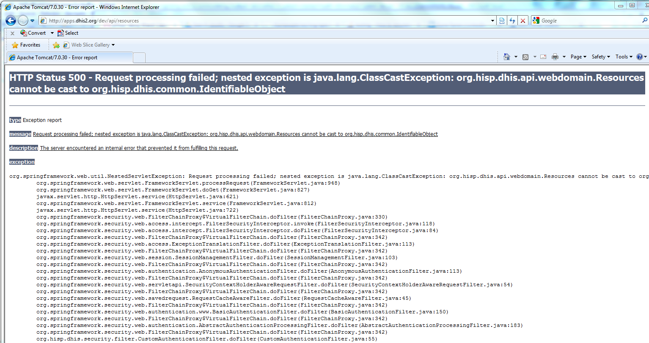Open the Web Slice Gallery link
Viewport: 649px width, 343px height.
coord(86,45)
